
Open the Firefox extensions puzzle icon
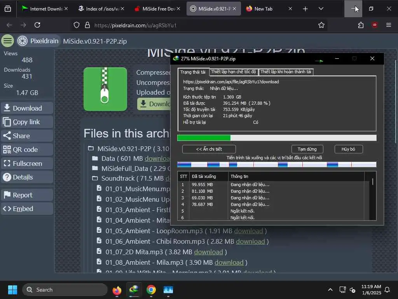(361, 25)
